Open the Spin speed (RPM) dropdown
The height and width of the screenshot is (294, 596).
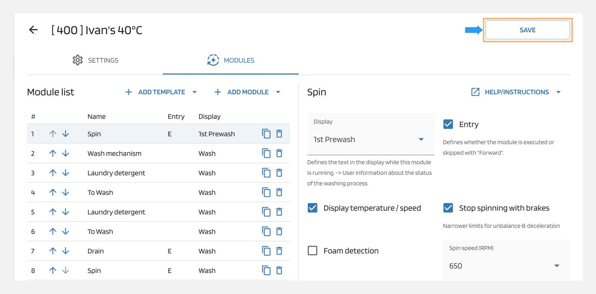coord(505,266)
